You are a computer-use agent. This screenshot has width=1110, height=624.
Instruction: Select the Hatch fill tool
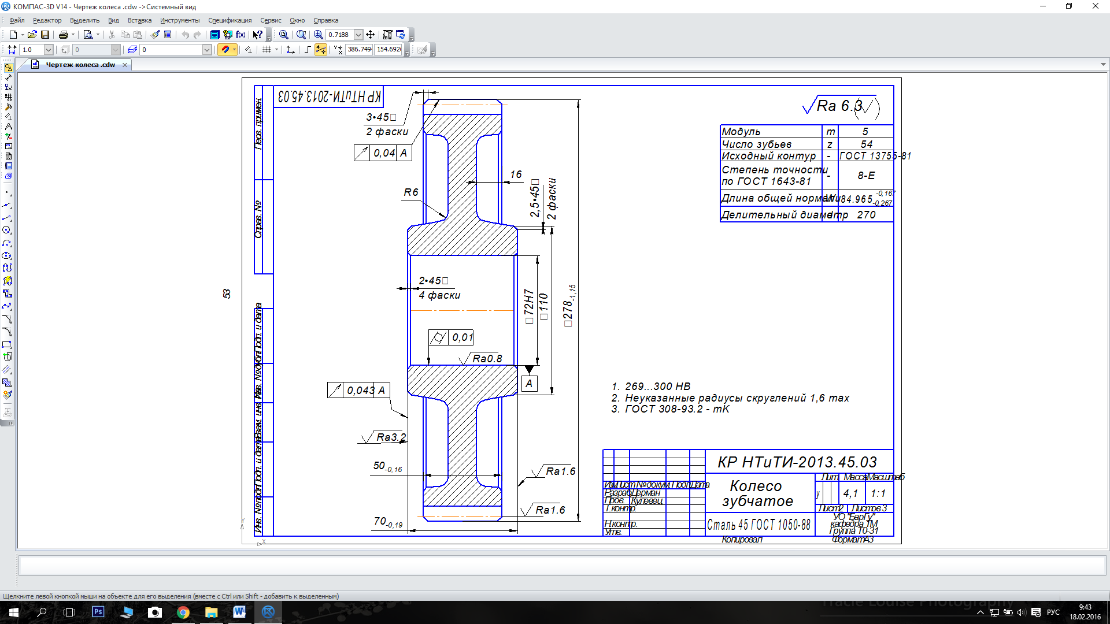pos(7,382)
